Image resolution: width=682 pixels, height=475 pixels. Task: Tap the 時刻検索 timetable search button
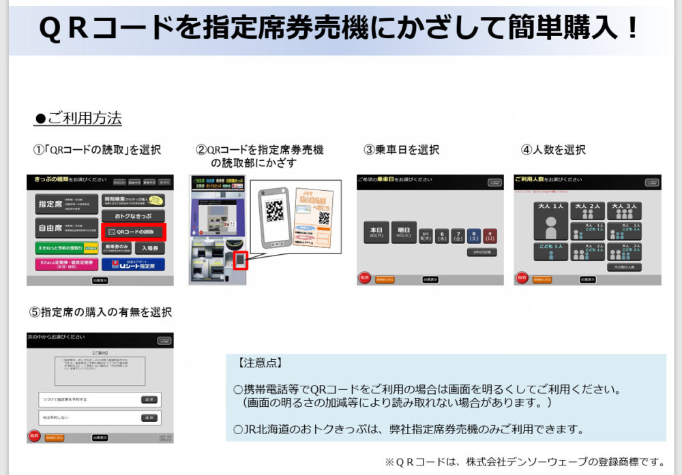(133, 200)
